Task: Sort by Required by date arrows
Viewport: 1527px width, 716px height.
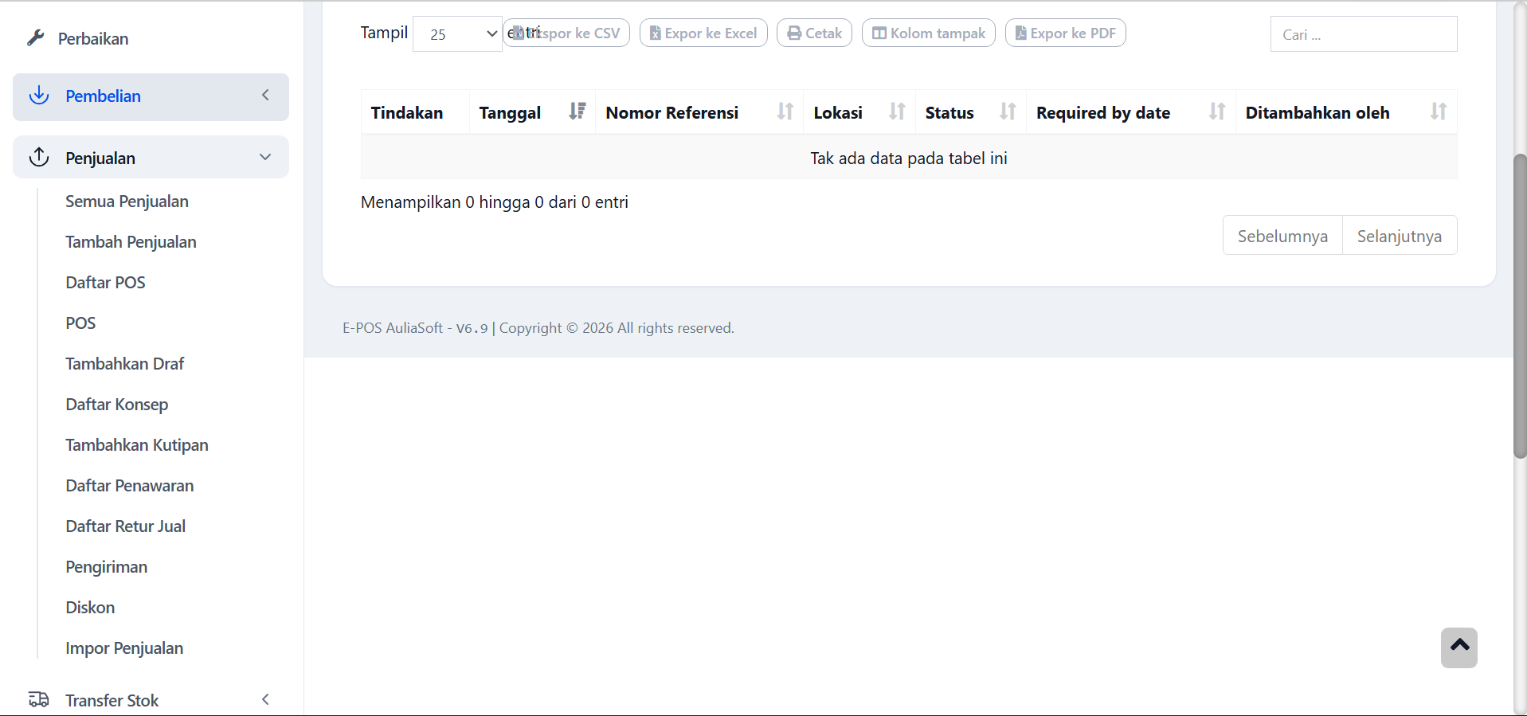Action: [x=1216, y=112]
